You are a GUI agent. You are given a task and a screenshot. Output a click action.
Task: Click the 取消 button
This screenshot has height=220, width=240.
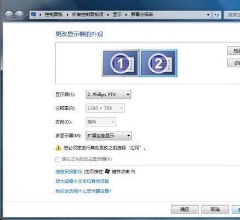(x=215, y=209)
